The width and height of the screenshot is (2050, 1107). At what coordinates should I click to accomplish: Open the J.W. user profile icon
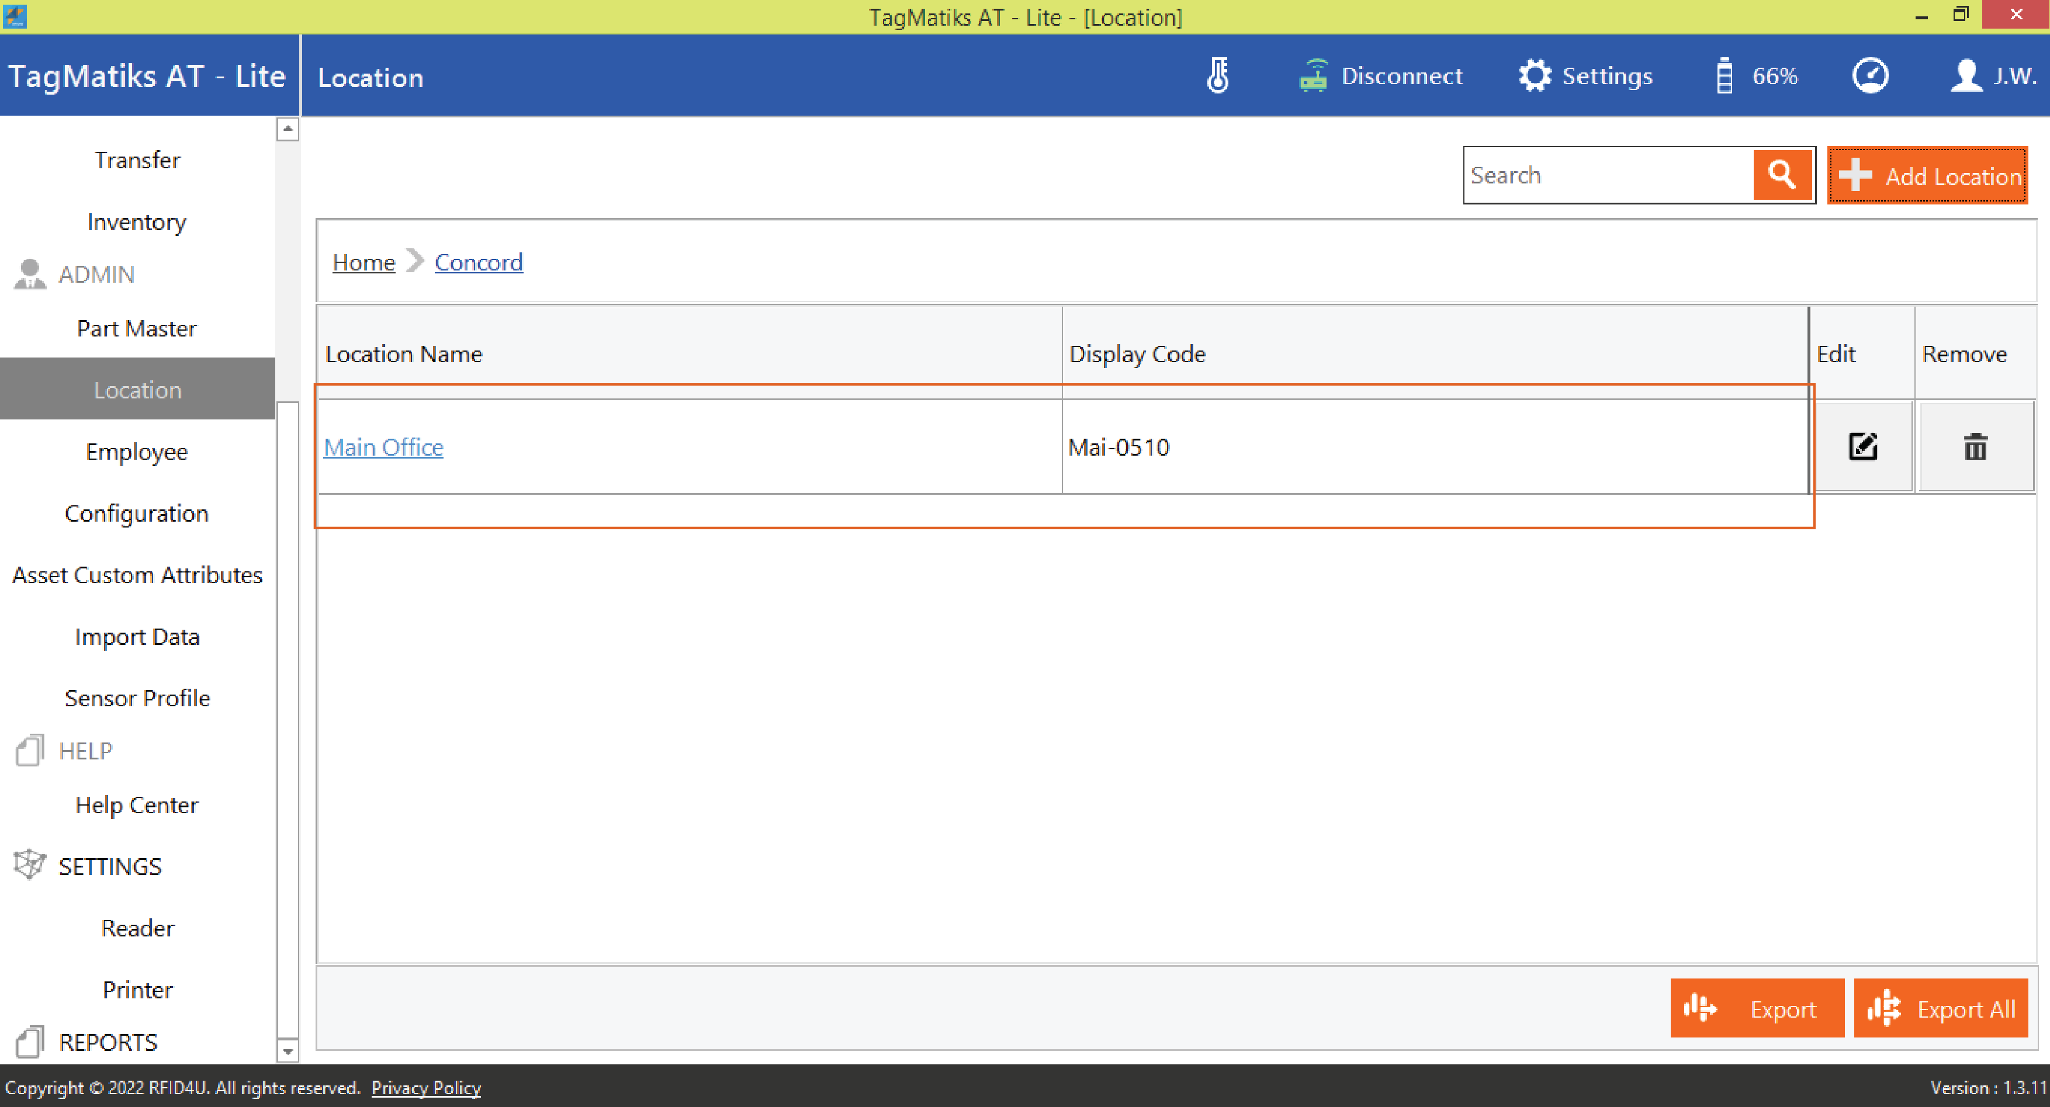tap(1966, 77)
